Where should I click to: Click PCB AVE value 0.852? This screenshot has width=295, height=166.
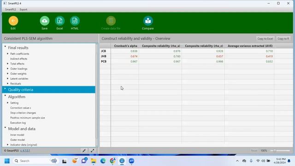tap(269, 61)
